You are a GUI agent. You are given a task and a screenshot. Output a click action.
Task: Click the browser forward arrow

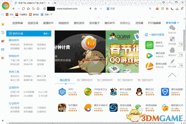click(19, 9)
